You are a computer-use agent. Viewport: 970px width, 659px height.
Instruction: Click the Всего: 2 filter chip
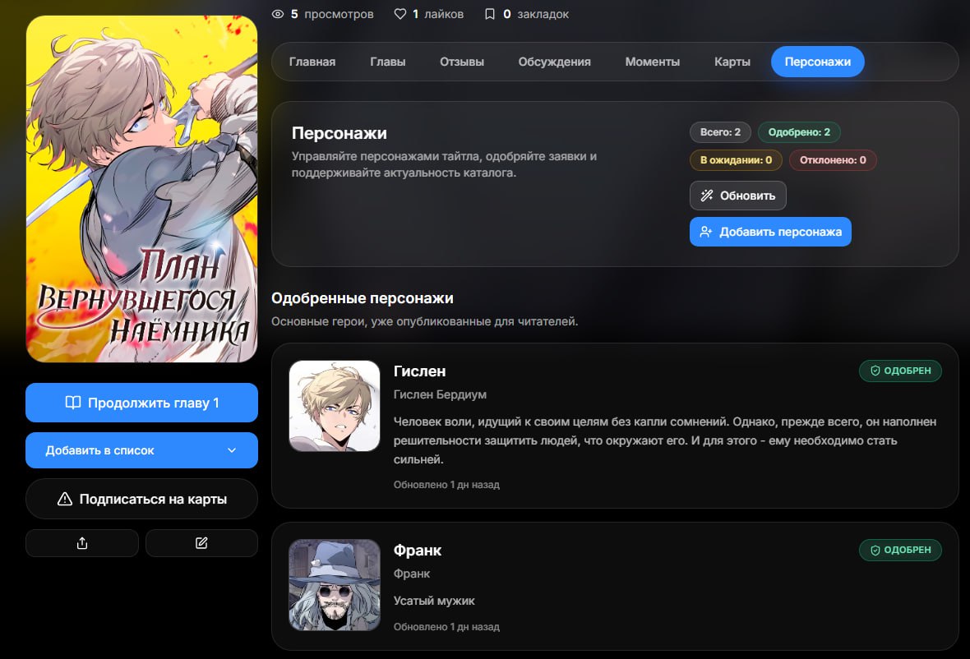tap(720, 132)
